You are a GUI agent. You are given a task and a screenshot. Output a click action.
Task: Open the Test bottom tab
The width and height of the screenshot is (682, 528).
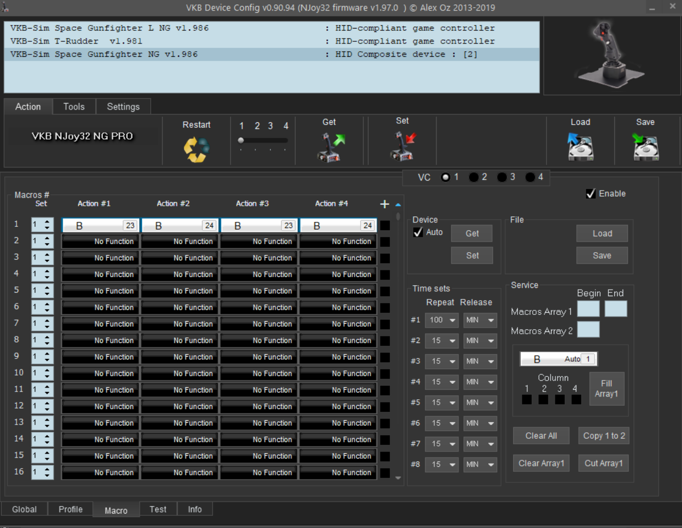click(158, 509)
